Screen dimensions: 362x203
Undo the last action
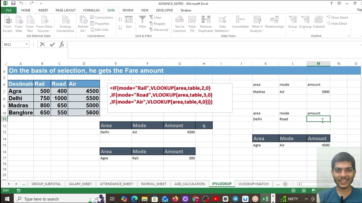click(x=21, y=3)
